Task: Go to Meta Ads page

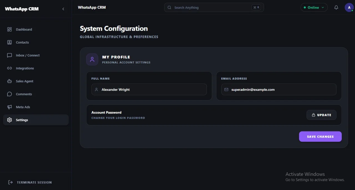Action: [x=36, y=107]
